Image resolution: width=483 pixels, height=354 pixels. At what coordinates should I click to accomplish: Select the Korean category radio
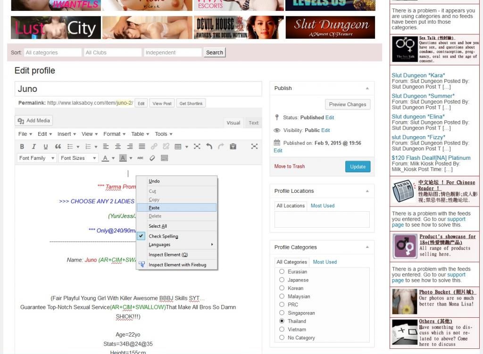click(x=282, y=288)
